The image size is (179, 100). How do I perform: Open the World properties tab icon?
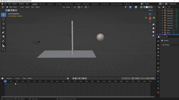(158, 59)
